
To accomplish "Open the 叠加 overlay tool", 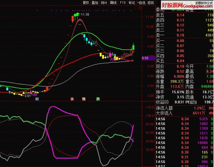I will tap(95, 3).
